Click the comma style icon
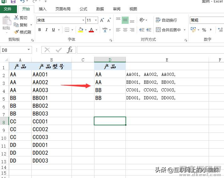Image resolution: width=224 pixels, height=178 pixels. click(211, 30)
